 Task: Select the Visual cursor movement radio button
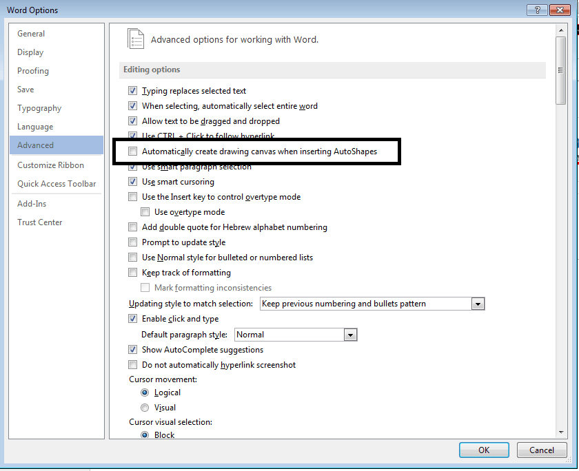pyautogui.click(x=145, y=407)
